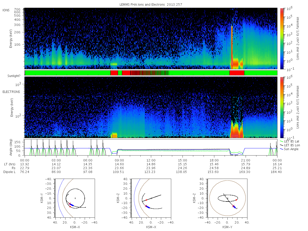Select the green LET BS Lat legend entry
The image size is (308, 231).
tap(290, 141)
